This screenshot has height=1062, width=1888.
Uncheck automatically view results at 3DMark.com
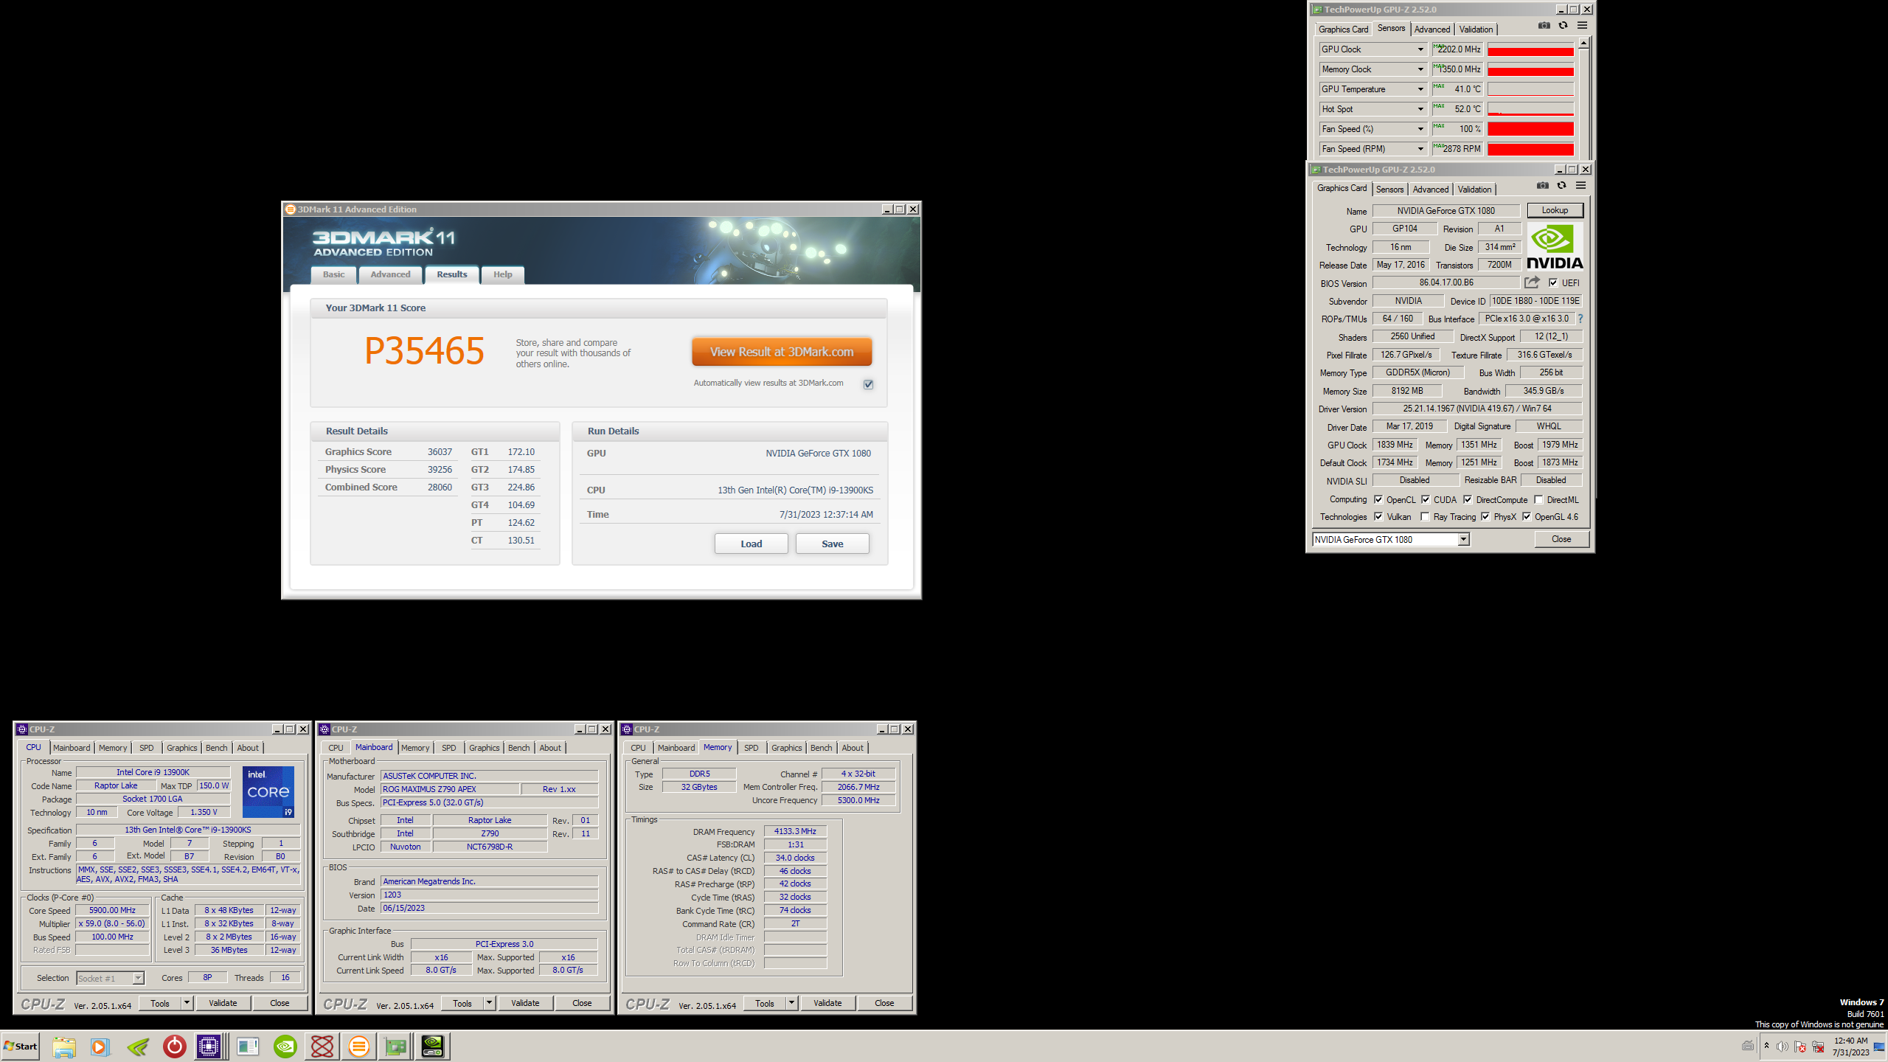point(869,384)
